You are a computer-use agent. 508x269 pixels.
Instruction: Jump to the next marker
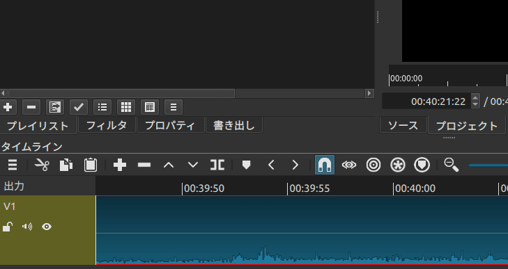(x=295, y=165)
